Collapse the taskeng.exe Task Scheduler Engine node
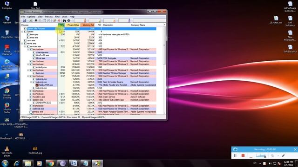 pos(31,82)
